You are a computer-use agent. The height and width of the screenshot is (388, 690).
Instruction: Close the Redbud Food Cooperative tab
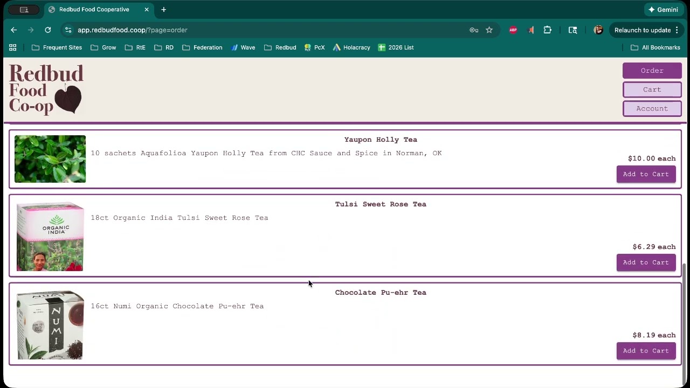point(146,9)
